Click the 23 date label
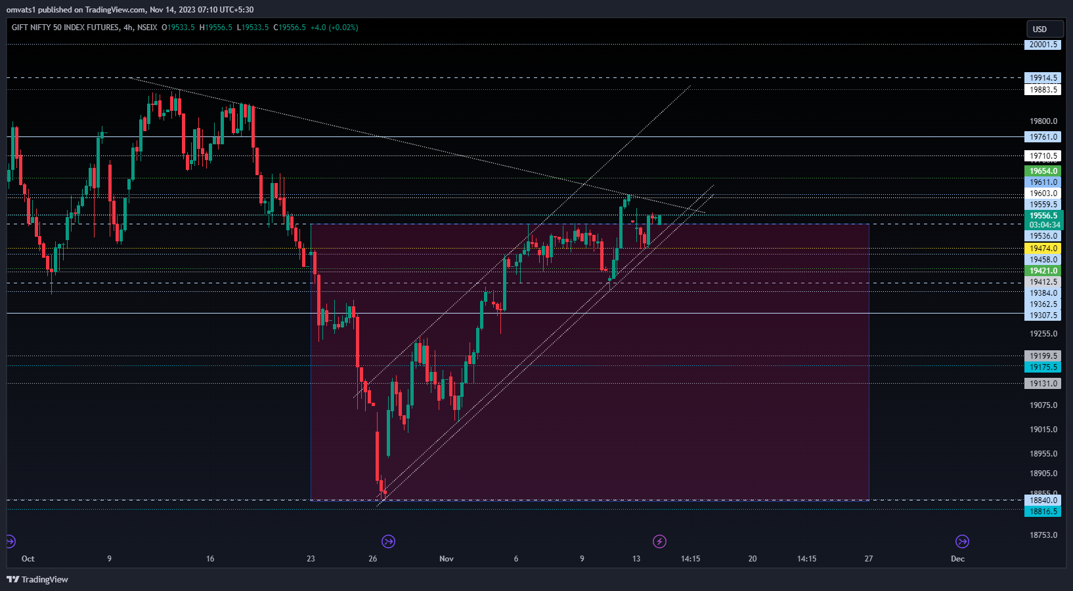Viewport: 1073px width, 591px height. (x=311, y=559)
